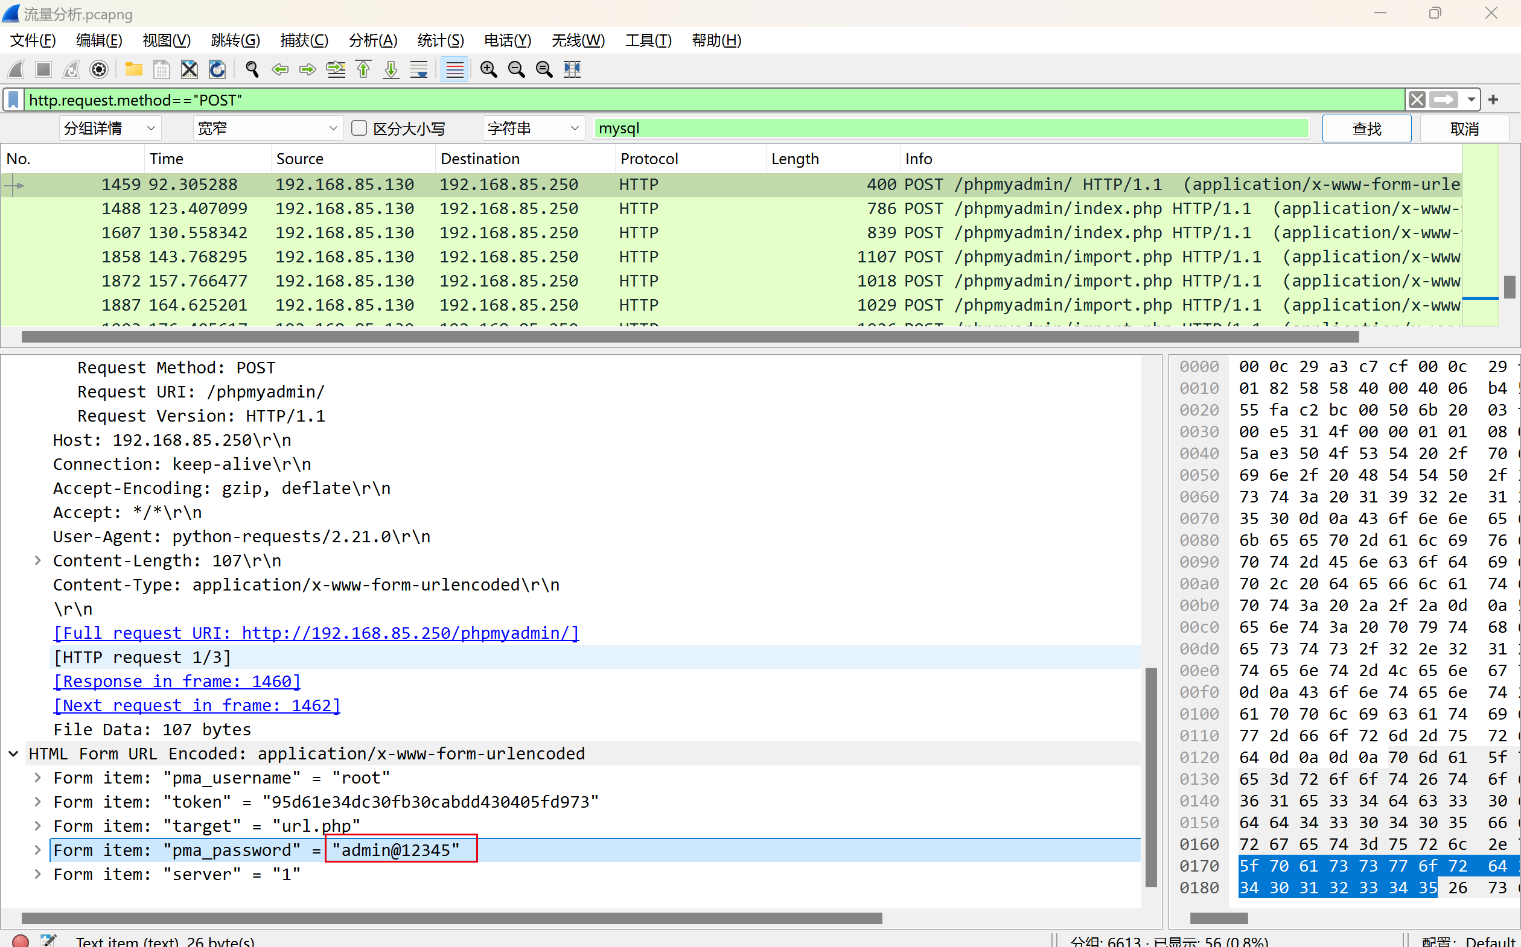
Task: Jump to Next request in frame 1462
Action: 197,705
